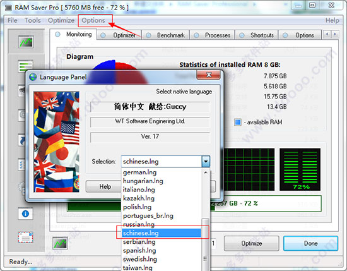
Task: Switch to the Shortcuts tab
Action: coord(257,35)
